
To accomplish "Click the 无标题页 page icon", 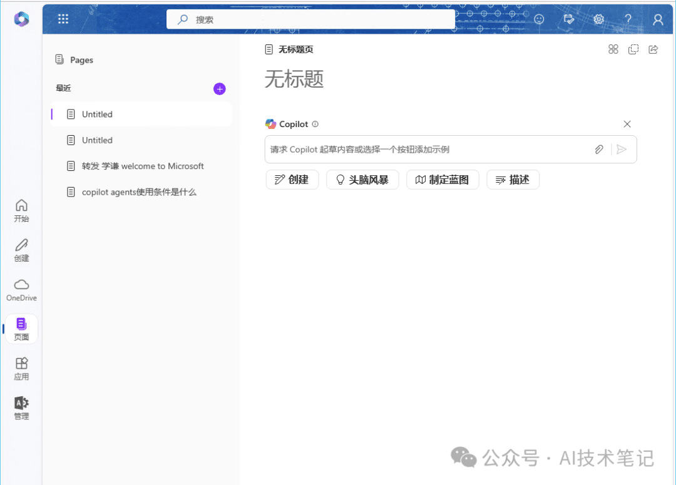I will pyautogui.click(x=269, y=49).
